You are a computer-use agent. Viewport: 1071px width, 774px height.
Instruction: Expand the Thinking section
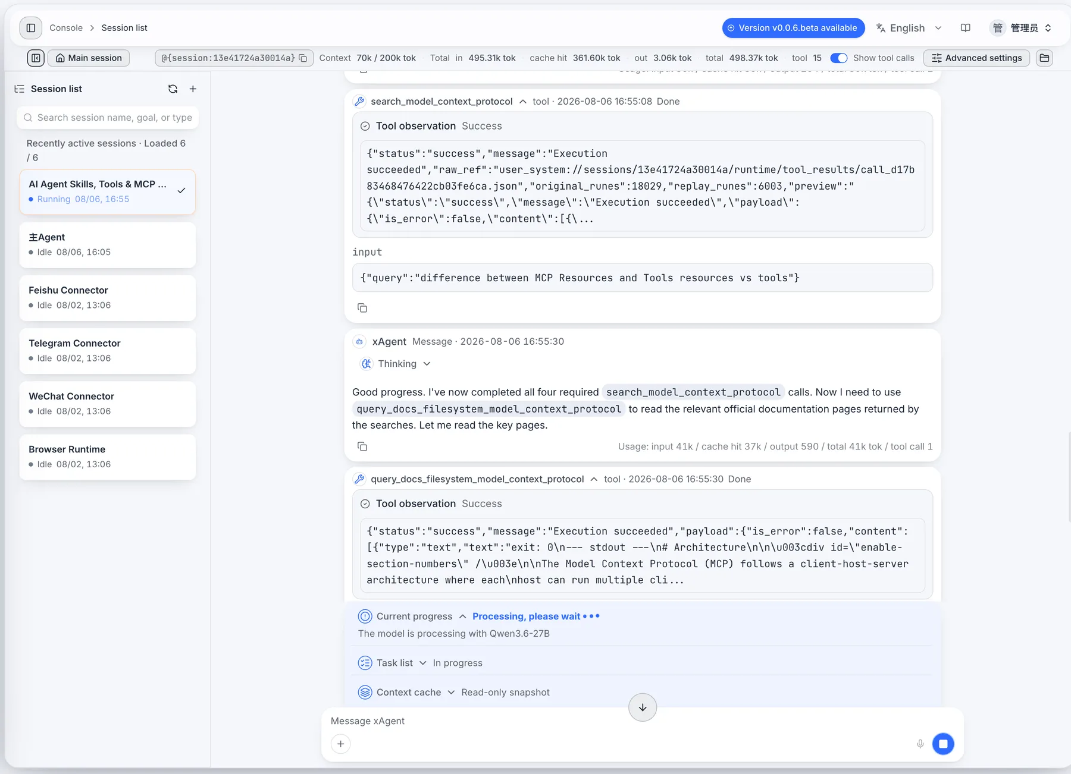(427, 364)
